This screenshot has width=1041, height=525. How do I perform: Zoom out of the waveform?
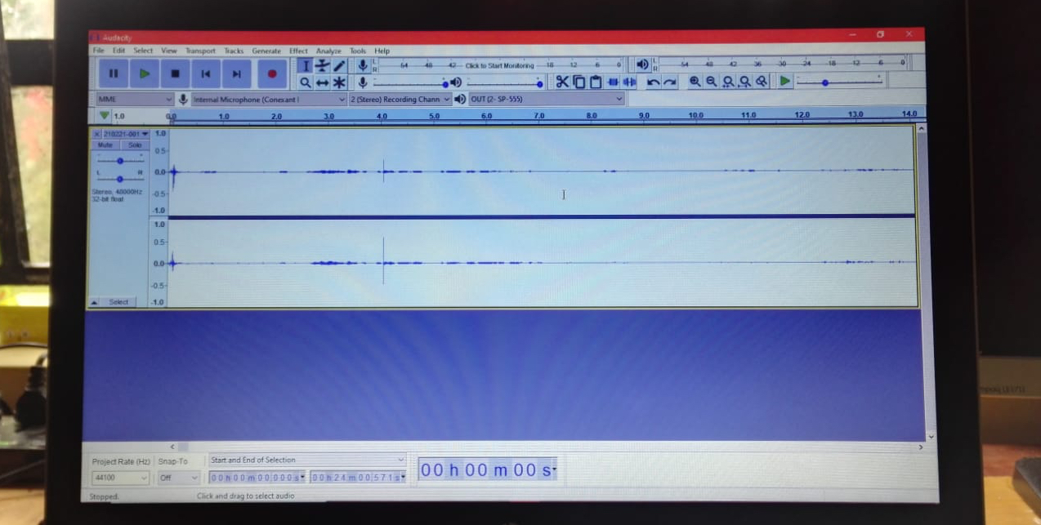(711, 82)
